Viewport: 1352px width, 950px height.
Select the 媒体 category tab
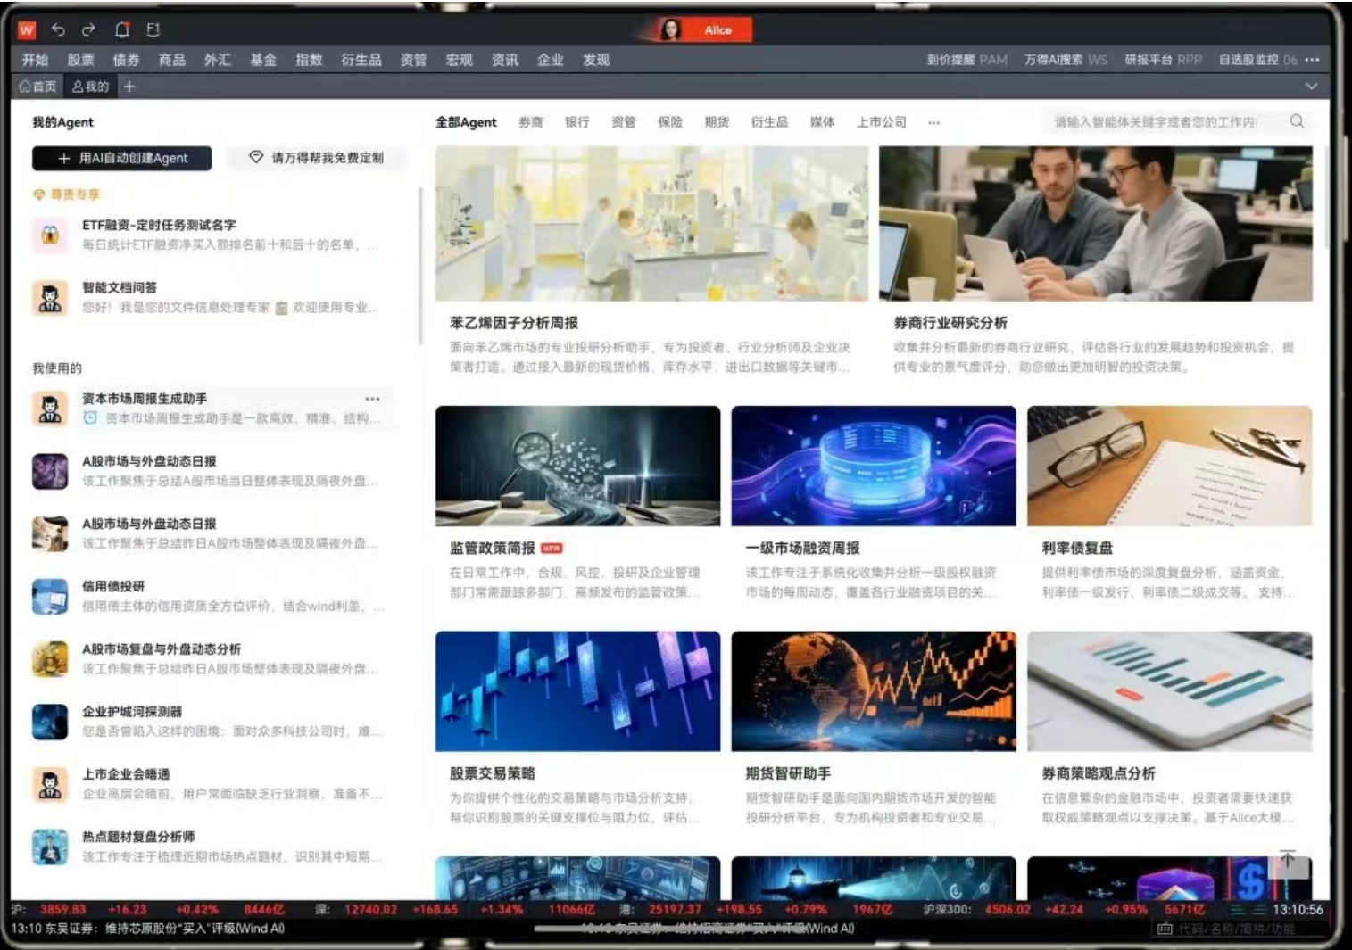823,122
